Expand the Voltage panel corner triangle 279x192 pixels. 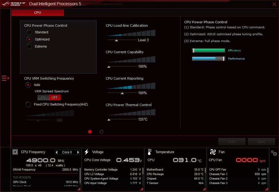142,189
